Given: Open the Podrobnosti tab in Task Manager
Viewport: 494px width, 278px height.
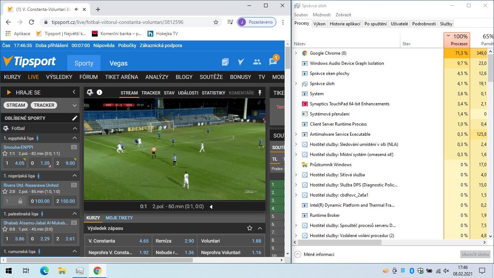Looking at the screenshot, I should point(424,24).
